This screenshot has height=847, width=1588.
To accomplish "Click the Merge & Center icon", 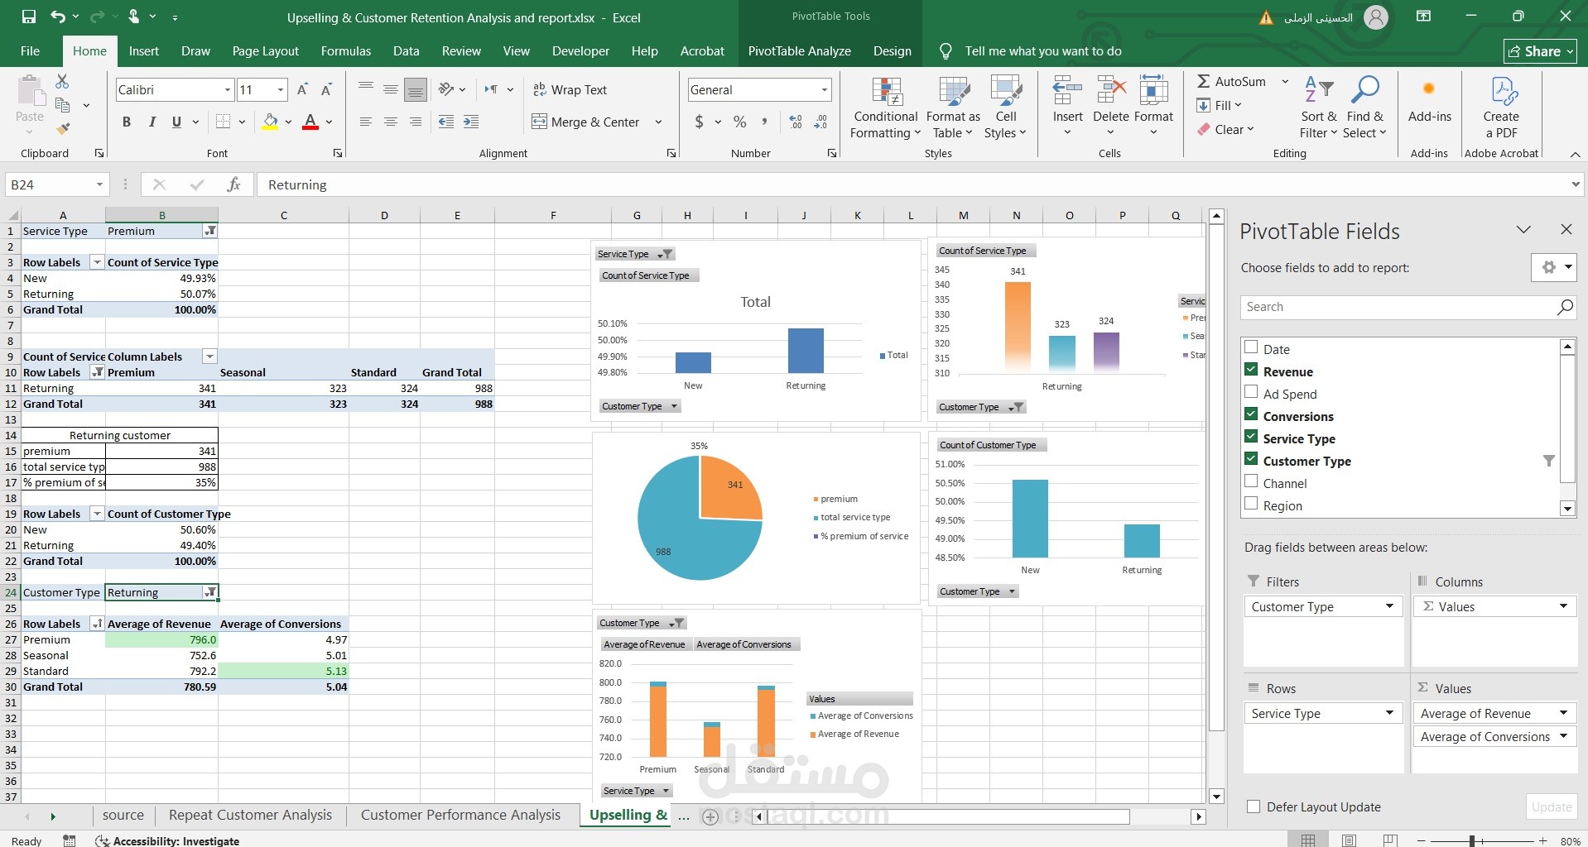I will (539, 122).
